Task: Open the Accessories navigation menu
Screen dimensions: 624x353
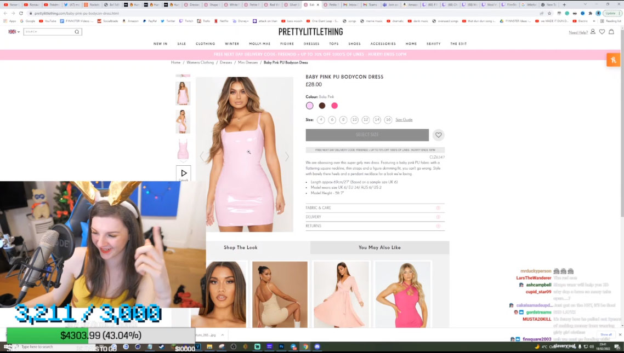Action: (x=383, y=44)
